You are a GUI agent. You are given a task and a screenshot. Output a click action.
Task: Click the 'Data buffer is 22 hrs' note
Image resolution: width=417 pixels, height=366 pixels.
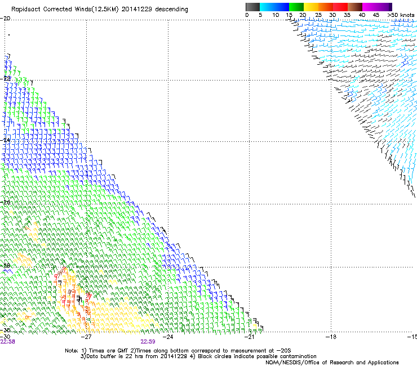(x=198, y=356)
